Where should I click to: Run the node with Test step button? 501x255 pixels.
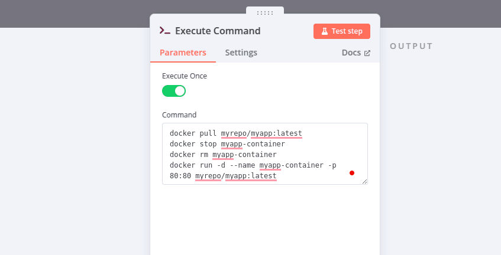341,31
